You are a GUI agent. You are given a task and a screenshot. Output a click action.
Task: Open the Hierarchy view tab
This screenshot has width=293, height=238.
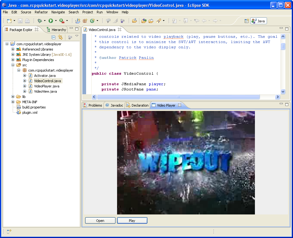(x=58, y=29)
